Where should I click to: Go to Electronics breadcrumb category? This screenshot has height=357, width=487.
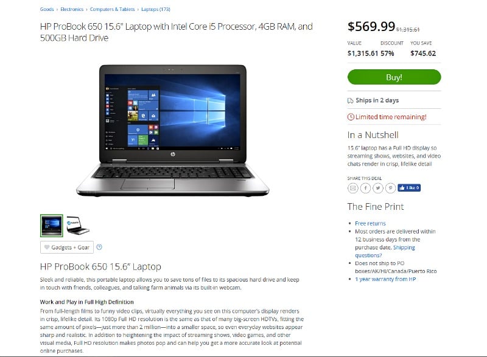click(72, 9)
